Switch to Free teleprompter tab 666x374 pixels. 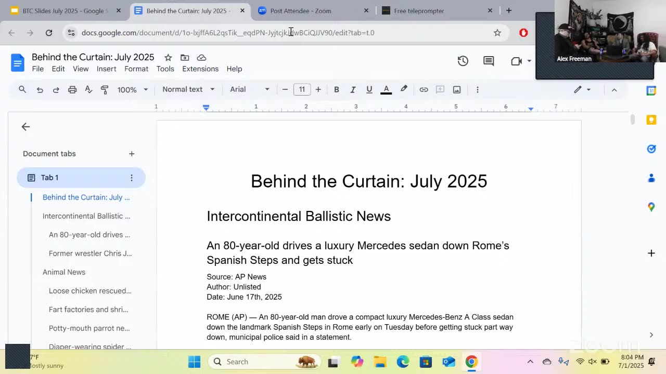click(437, 10)
